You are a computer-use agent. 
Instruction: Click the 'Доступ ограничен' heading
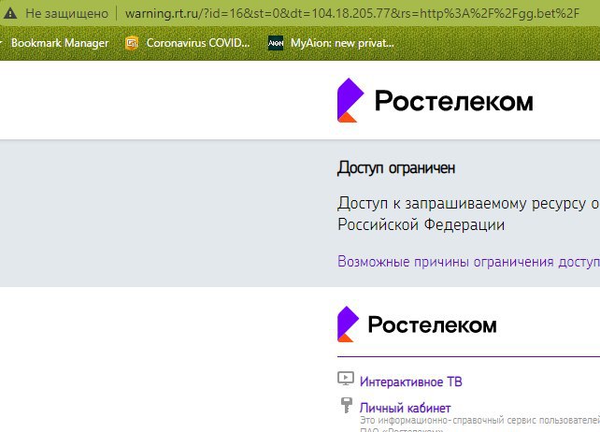(x=396, y=167)
